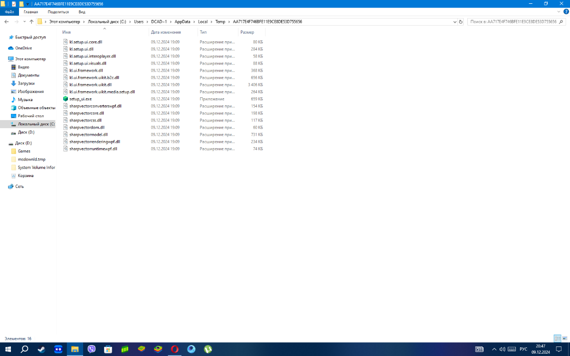Open recent locations dropdown arrow
The width and height of the screenshot is (570, 356).
point(24,21)
